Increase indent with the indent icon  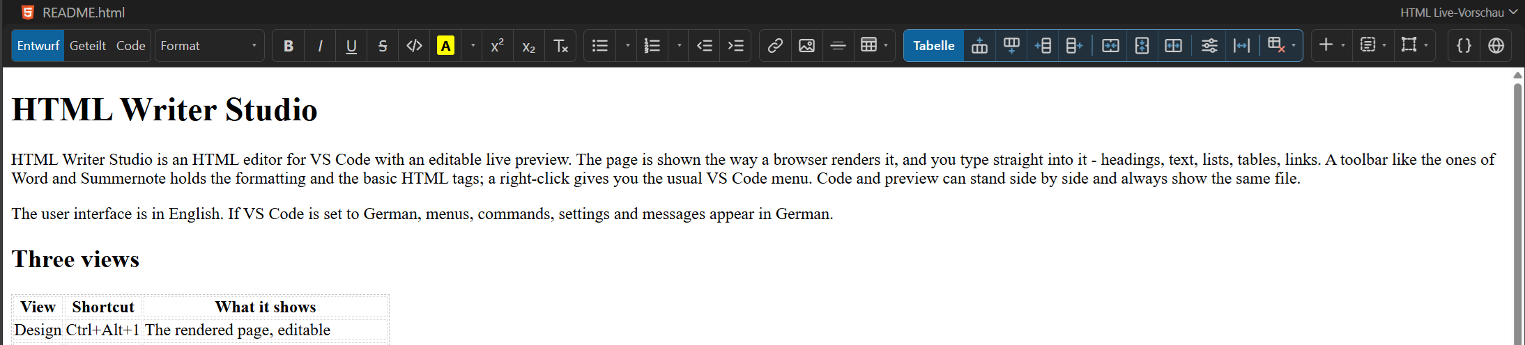click(736, 46)
